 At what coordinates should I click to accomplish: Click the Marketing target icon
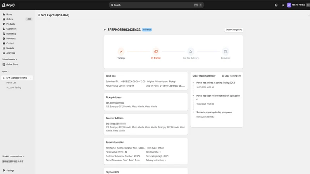(x=4, y=34)
